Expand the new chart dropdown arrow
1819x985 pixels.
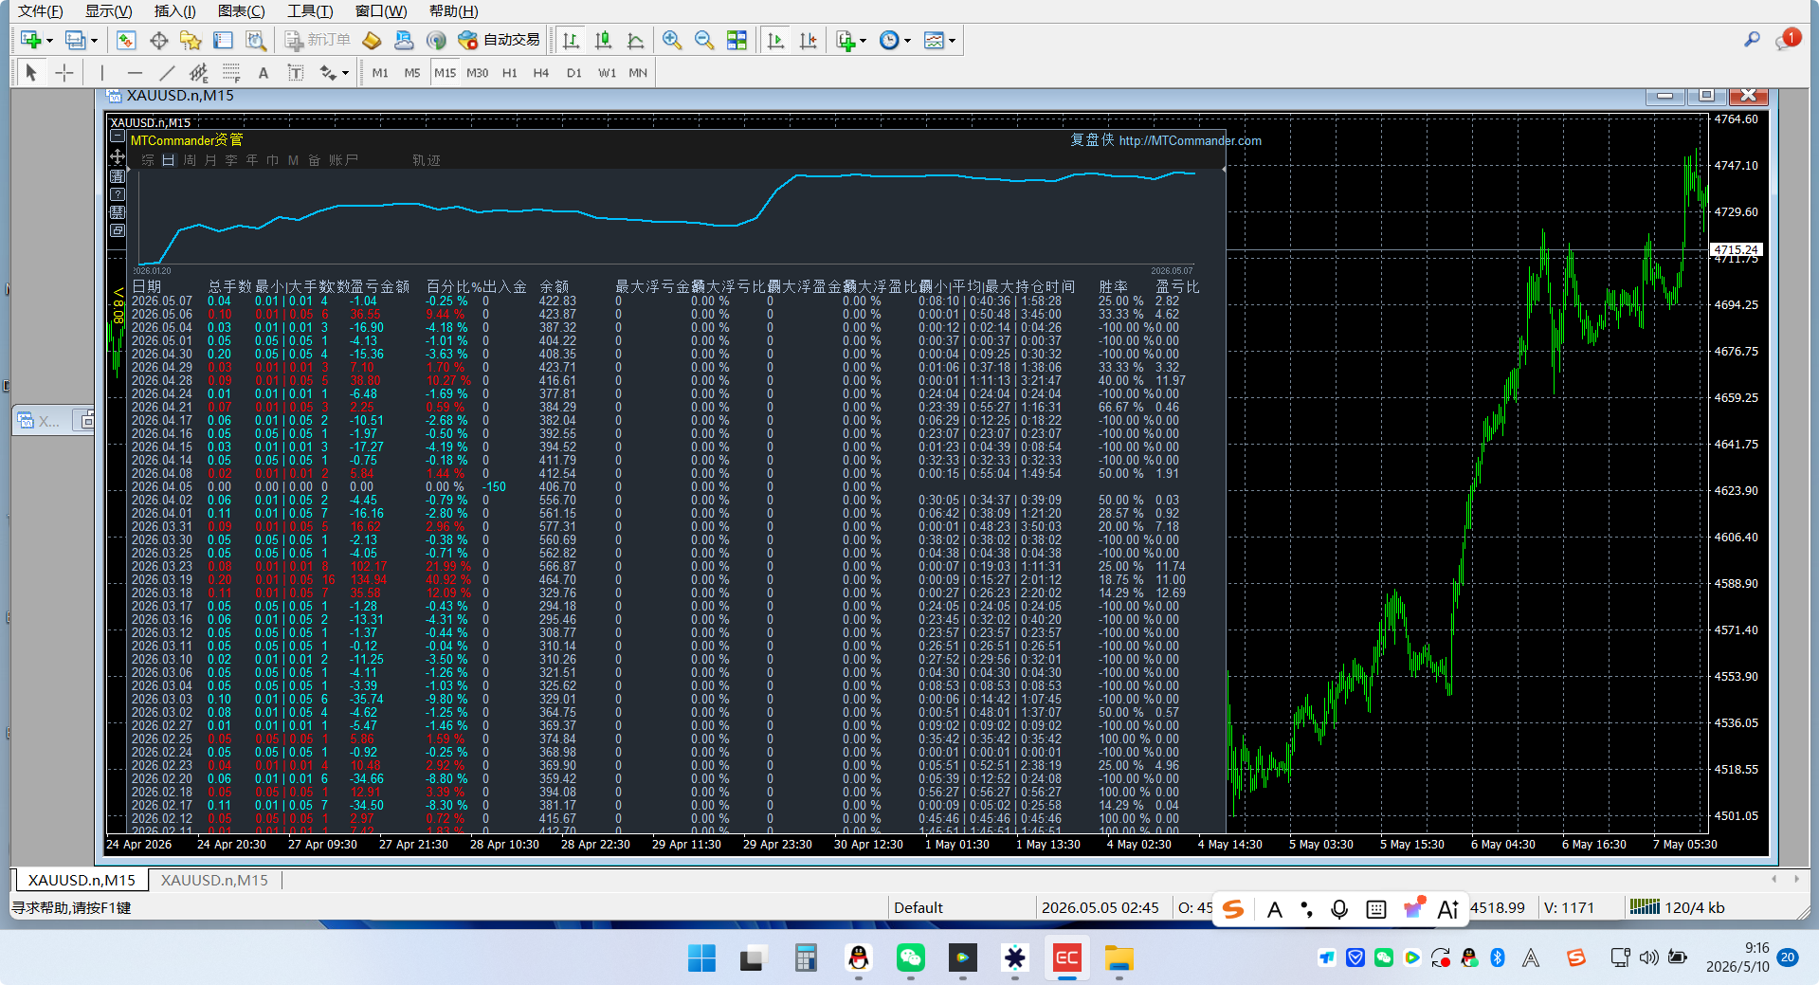49,41
